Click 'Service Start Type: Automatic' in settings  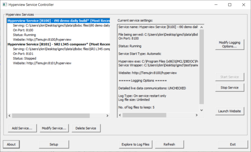(140, 54)
